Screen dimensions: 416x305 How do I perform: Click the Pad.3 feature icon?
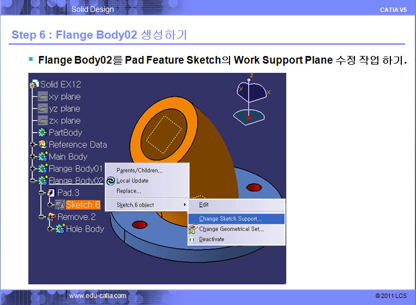tap(52, 192)
